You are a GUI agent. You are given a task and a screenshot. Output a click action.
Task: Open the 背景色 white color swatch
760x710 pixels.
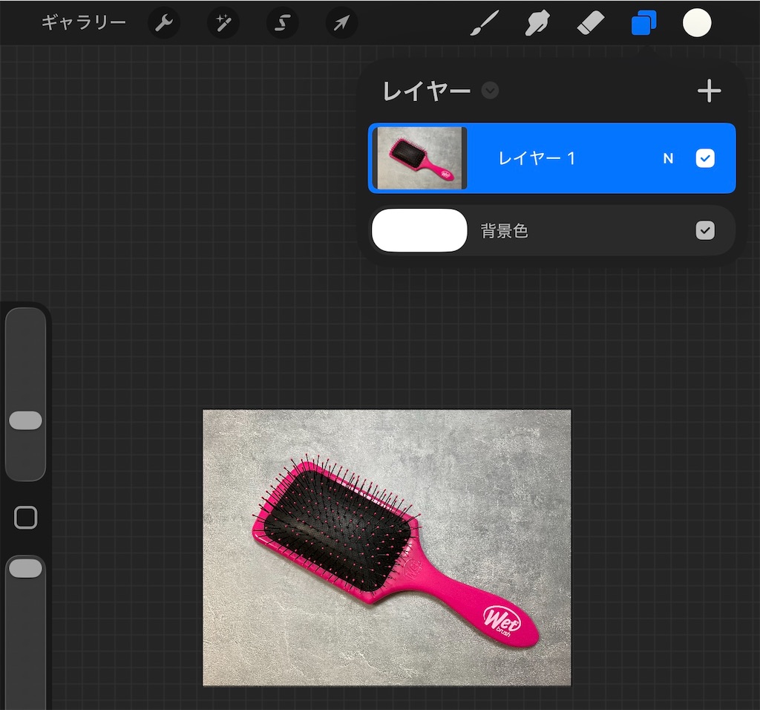420,230
